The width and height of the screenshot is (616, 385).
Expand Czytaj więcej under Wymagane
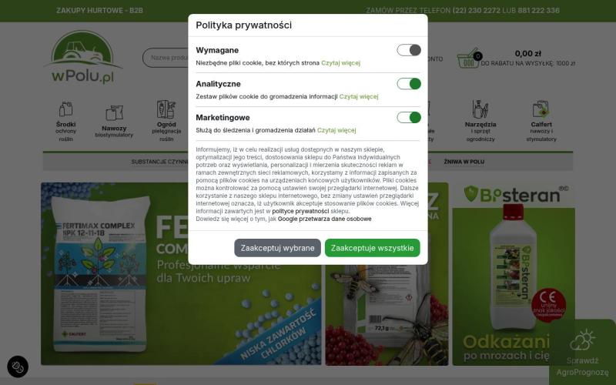coord(340,63)
